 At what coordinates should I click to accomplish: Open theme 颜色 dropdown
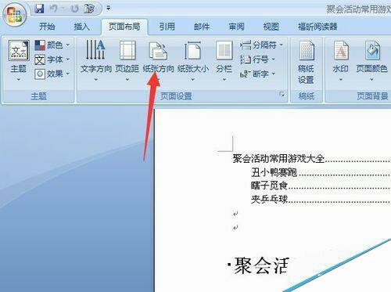(x=52, y=45)
